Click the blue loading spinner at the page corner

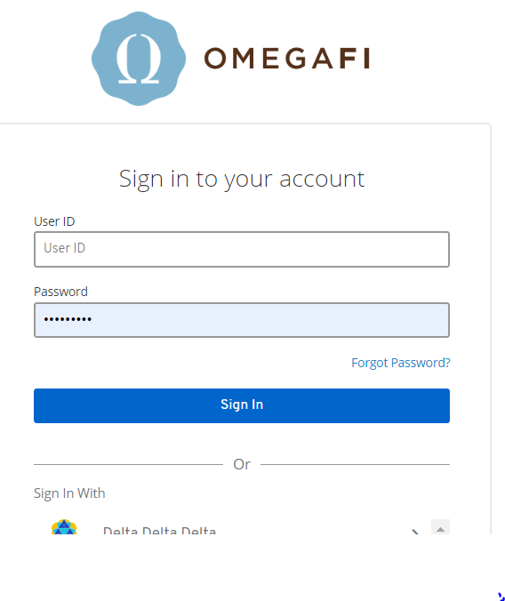coord(501,597)
